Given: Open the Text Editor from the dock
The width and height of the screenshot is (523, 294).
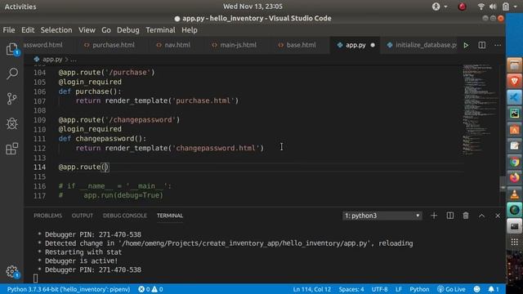Looking at the screenshot, I should coord(514,145).
